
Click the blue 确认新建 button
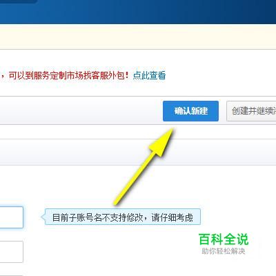(190, 111)
